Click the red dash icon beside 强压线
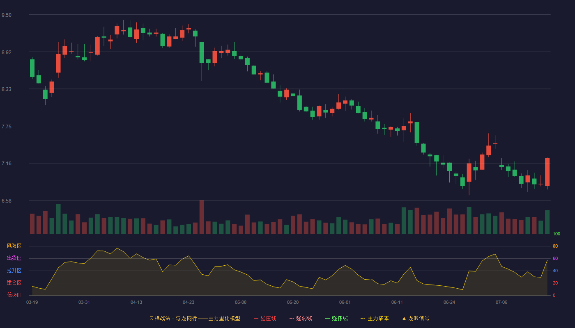 (x=256, y=318)
